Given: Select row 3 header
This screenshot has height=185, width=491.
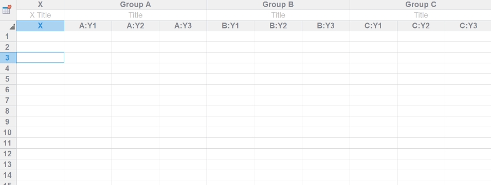Looking at the screenshot, I should [8, 58].
